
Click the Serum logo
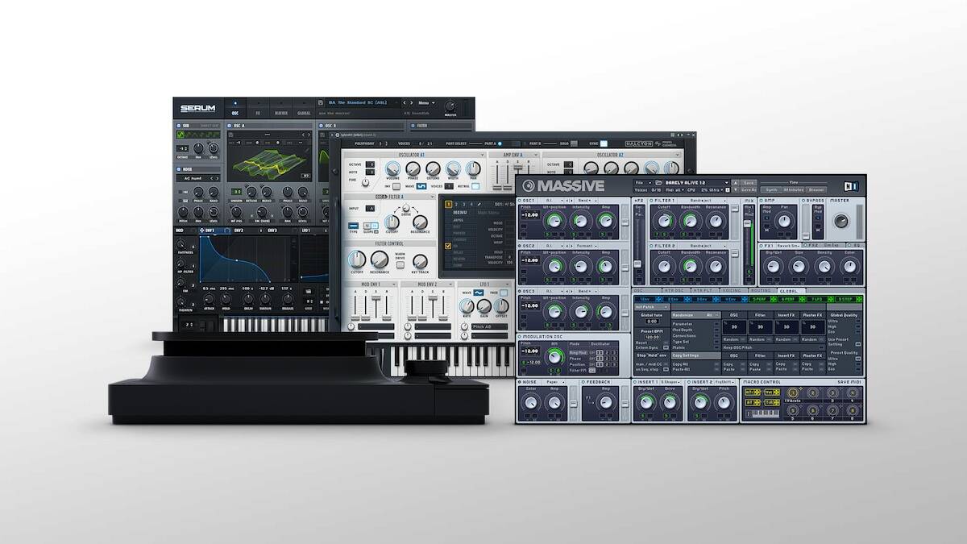197,108
